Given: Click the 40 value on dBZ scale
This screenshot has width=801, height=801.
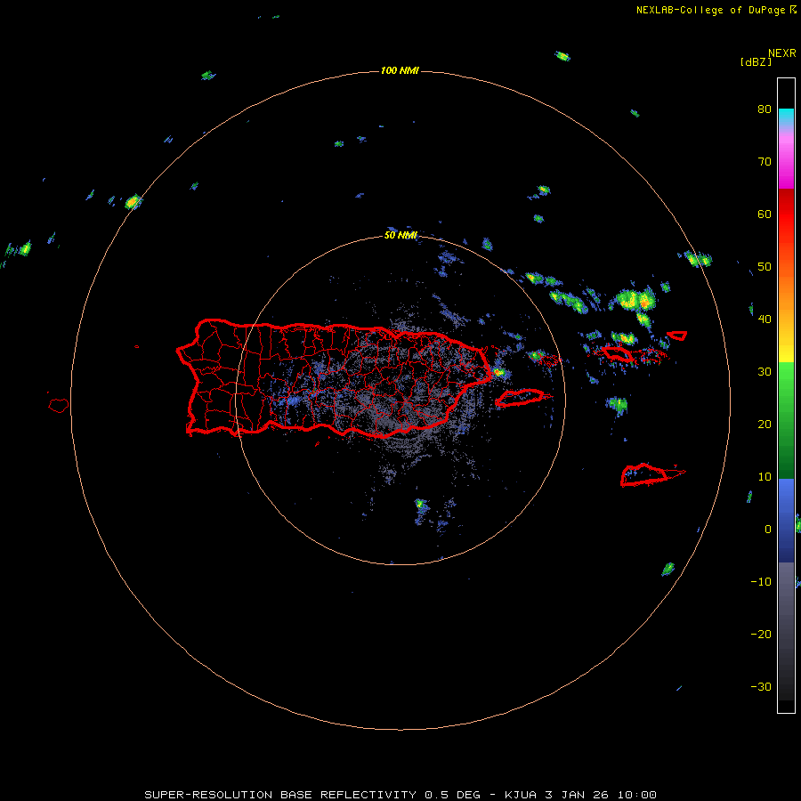Looking at the screenshot, I should pyautogui.click(x=765, y=320).
